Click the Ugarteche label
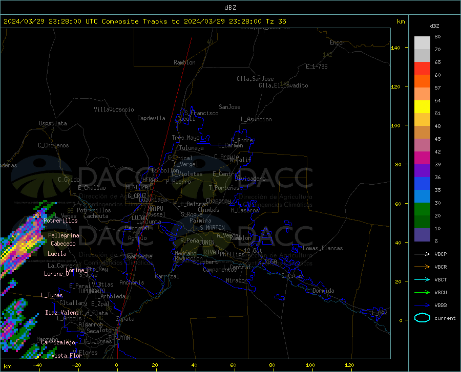Viewport: 461px width, 372px height. tap(138, 256)
